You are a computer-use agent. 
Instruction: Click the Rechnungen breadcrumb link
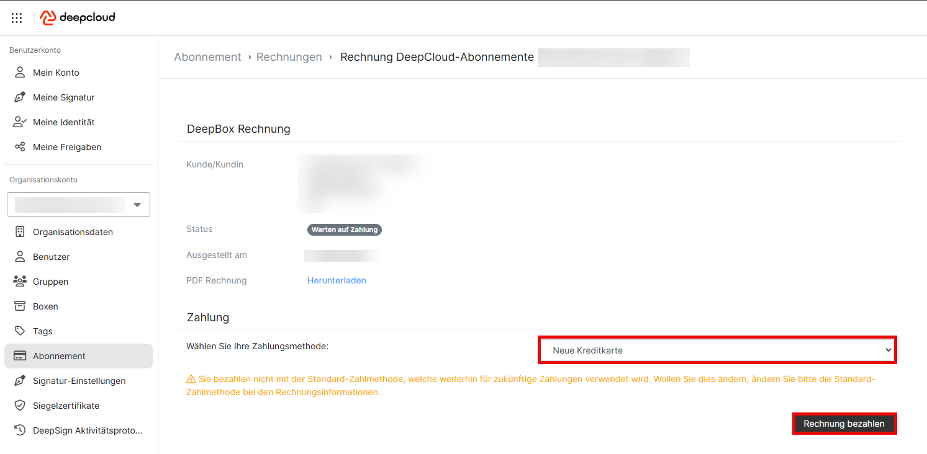point(289,57)
